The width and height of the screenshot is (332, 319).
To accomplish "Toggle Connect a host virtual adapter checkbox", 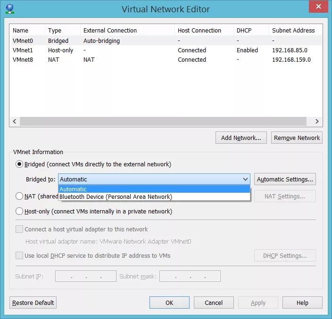I will click(19, 229).
